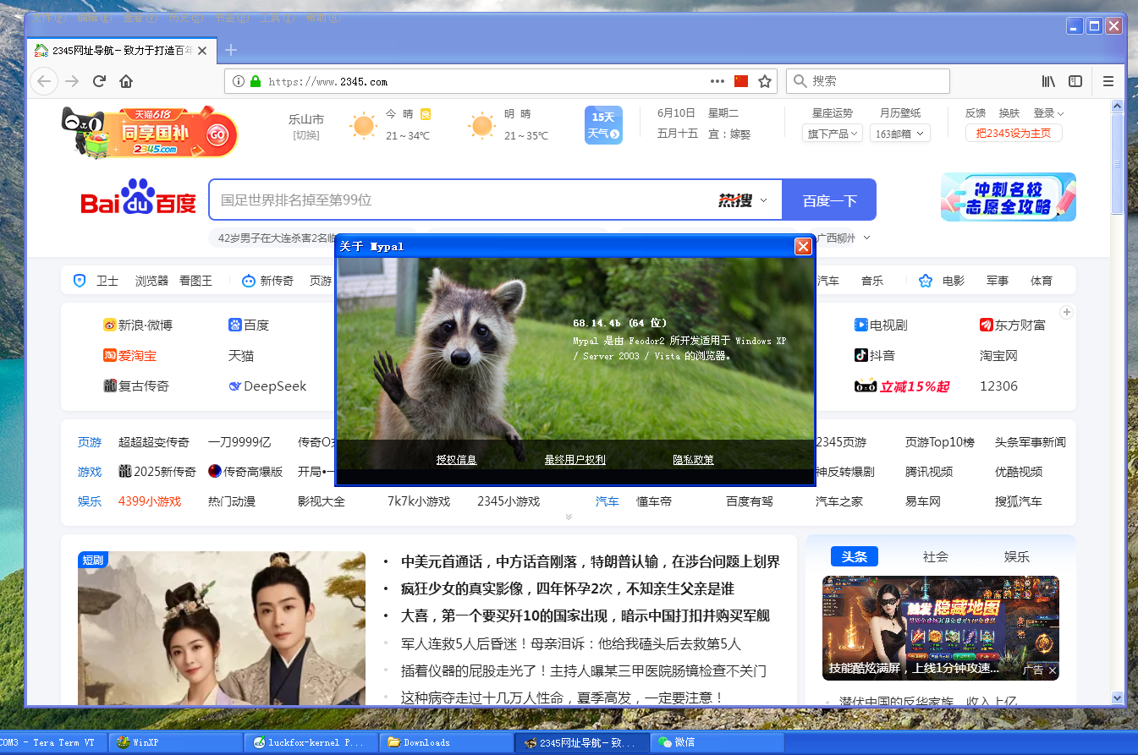The width and height of the screenshot is (1138, 755).
Task: Open the 旗下产品 dropdown
Action: [x=833, y=134]
